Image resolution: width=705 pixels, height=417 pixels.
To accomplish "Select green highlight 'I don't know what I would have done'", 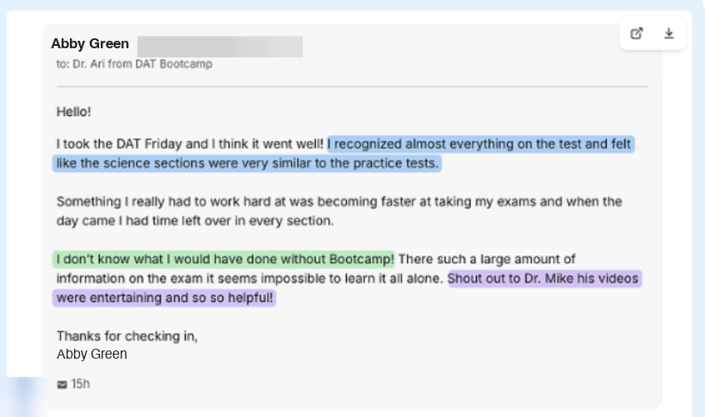I will pyautogui.click(x=223, y=260).
